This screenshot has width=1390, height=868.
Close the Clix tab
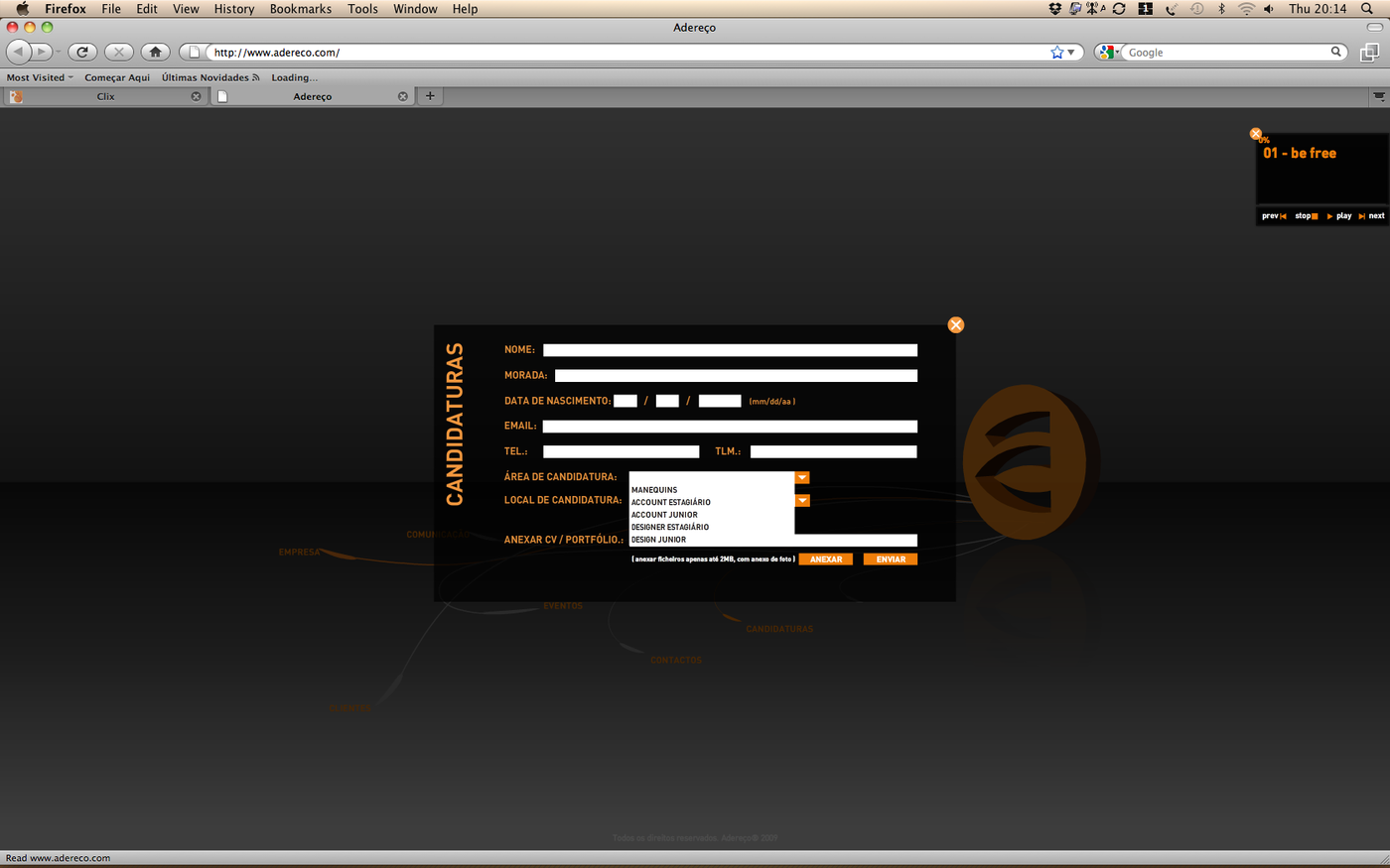196,96
